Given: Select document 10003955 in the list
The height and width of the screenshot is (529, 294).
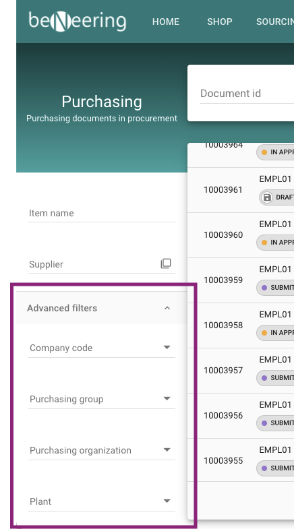Looking at the screenshot, I should pyautogui.click(x=241, y=460).
